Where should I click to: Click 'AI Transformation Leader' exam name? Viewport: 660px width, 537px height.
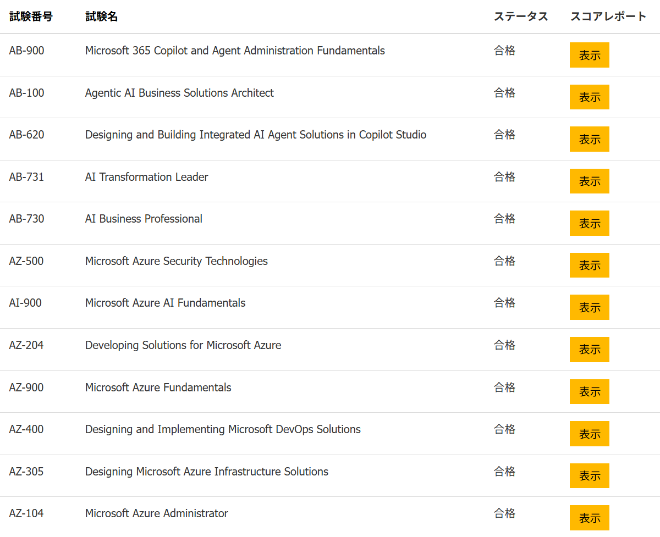(147, 177)
